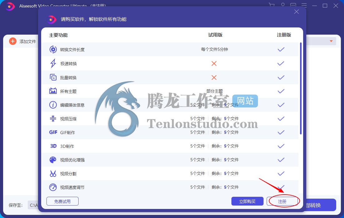
Task: Click the 编辑媒体信息 info icon
Action: (53, 105)
